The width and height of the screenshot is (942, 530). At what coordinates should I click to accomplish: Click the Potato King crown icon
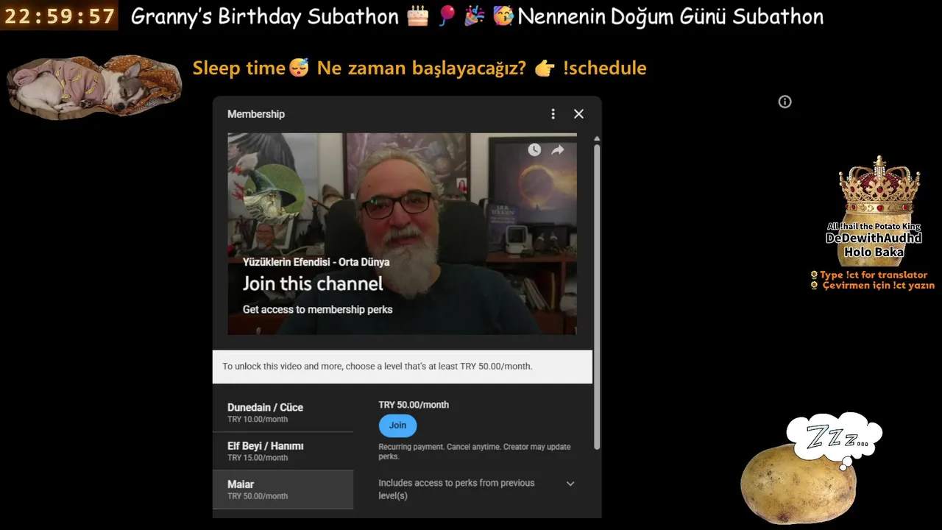[x=879, y=190]
